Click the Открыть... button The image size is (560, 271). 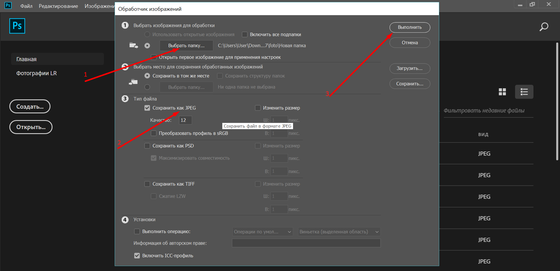pos(31,127)
